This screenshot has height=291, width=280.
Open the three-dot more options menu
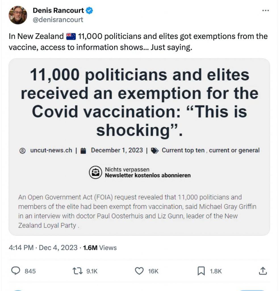(265, 11)
